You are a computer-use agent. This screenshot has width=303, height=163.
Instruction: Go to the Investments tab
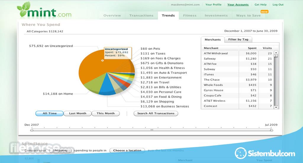point(216,15)
